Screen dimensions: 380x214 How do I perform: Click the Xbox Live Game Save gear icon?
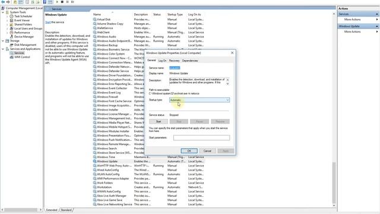pos(95,200)
